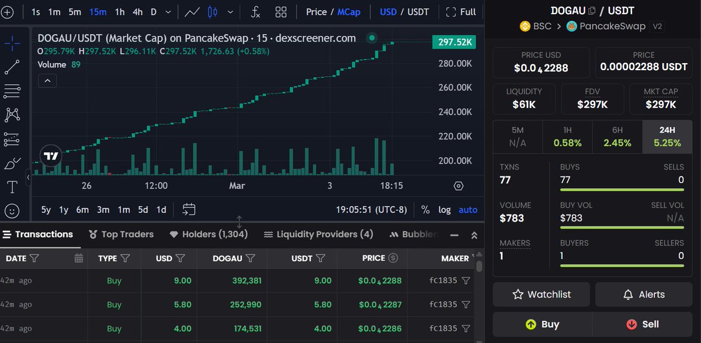Toggle auto scale on the chart
Screen dimensions: 701x343
468,210
